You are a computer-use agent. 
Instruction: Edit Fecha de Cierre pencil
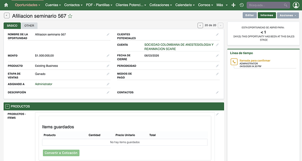pos(217,56)
